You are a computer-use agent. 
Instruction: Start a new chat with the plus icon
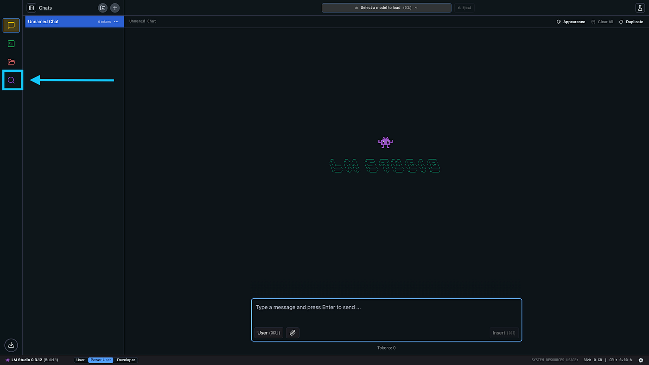point(115,8)
